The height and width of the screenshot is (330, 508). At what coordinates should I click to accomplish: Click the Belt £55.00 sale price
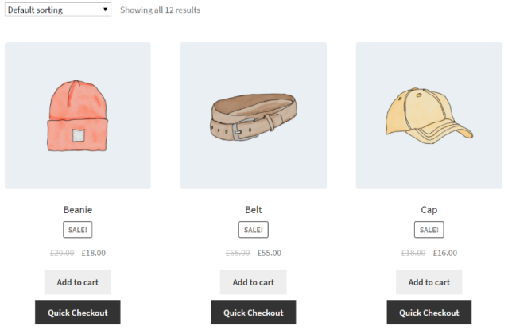[269, 254]
